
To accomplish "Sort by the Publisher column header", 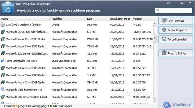I will [67, 19].
